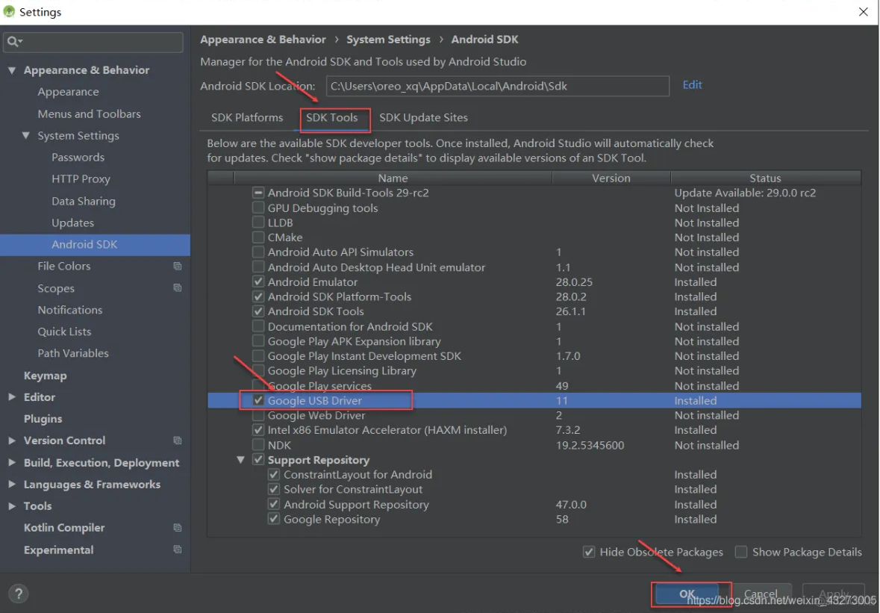Toggle Hide Obsolete Packages checkbox
880x613 pixels.
[589, 553]
